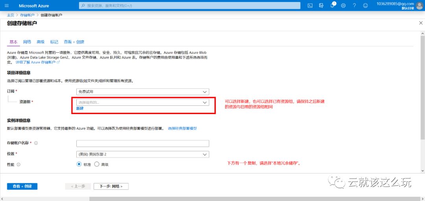Screen dimensions: 425x201
Task: Launch Cloud Shell from the top bar
Action: coord(310,6)
